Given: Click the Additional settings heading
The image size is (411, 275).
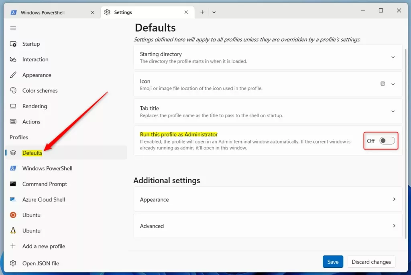Looking at the screenshot, I should (167, 180).
